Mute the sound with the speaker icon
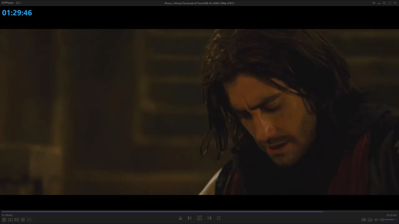The image size is (399, 224). coord(382,220)
